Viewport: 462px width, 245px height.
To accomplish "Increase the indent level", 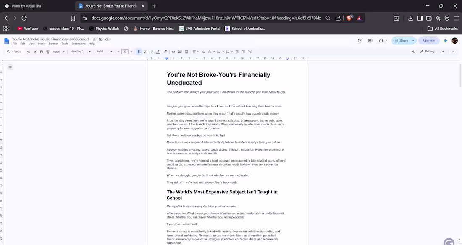I will [243, 52].
